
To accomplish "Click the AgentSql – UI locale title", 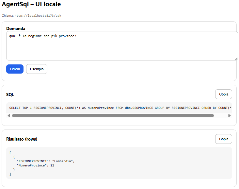I will [x=31, y=5].
